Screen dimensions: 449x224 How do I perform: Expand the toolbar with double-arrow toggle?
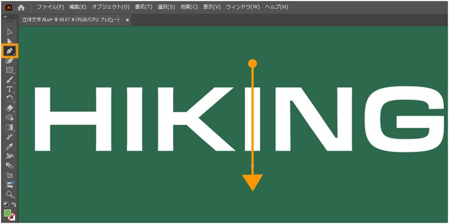(5, 17)
